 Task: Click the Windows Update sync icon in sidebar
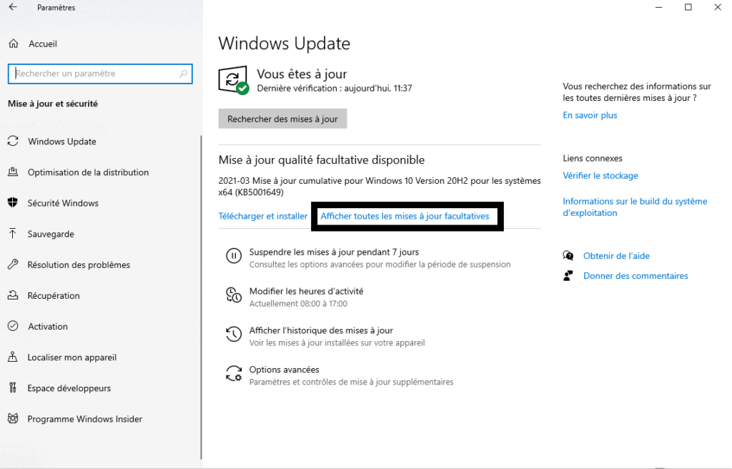(x=13, y=141)
